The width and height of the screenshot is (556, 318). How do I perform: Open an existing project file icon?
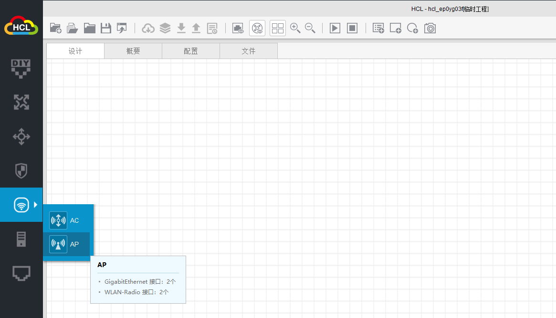pos(73,28)
